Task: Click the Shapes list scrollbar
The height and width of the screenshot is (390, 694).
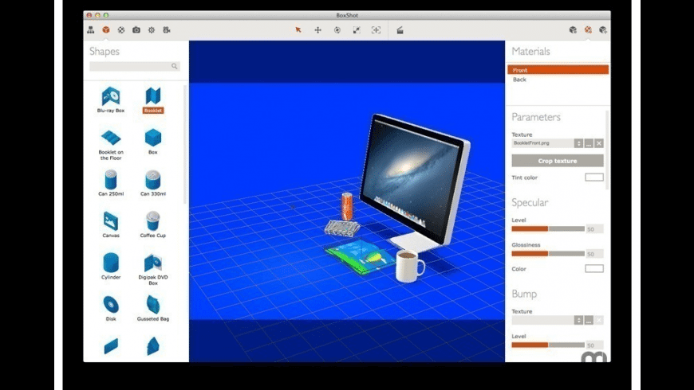Action: pos(185,146)
